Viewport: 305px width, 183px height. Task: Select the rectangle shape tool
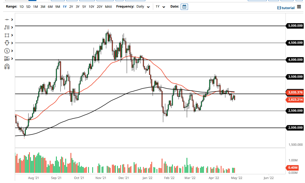pos(7,35)
